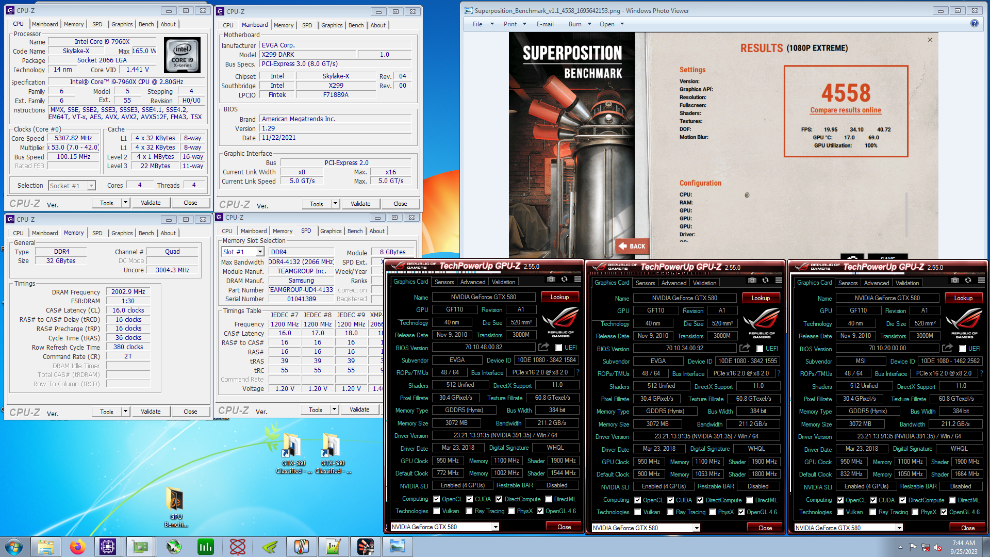
Task: Switch to the Advanced tab in the GPU-Z window with Device ID 3842 1584
Action: pyautogui.click(x=473, y=282)
